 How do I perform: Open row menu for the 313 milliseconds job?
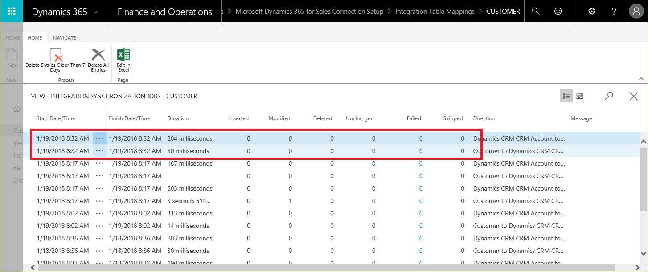pos(99,213)
